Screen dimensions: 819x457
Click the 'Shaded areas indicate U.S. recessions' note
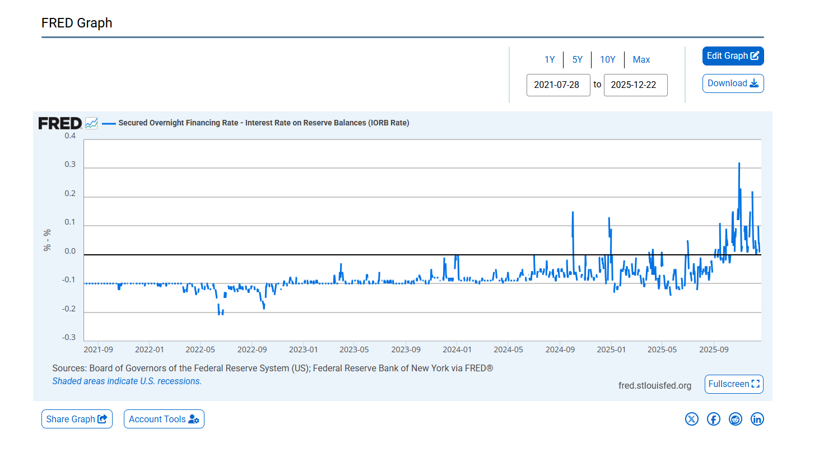[x=127, y=381]
